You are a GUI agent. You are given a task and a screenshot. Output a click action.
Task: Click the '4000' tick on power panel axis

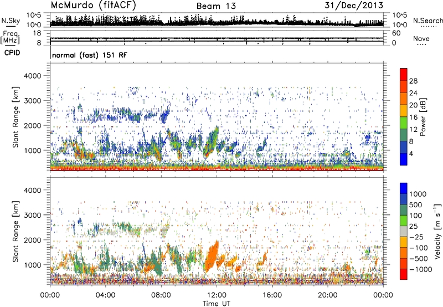coord(34,76)
